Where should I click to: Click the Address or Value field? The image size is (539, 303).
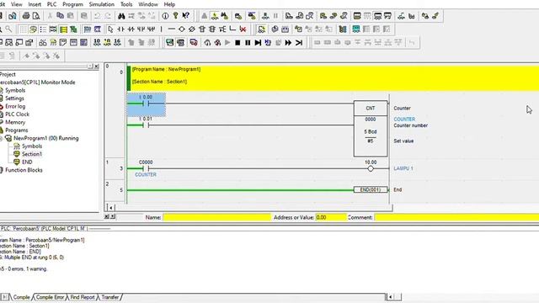coord(331,217)
